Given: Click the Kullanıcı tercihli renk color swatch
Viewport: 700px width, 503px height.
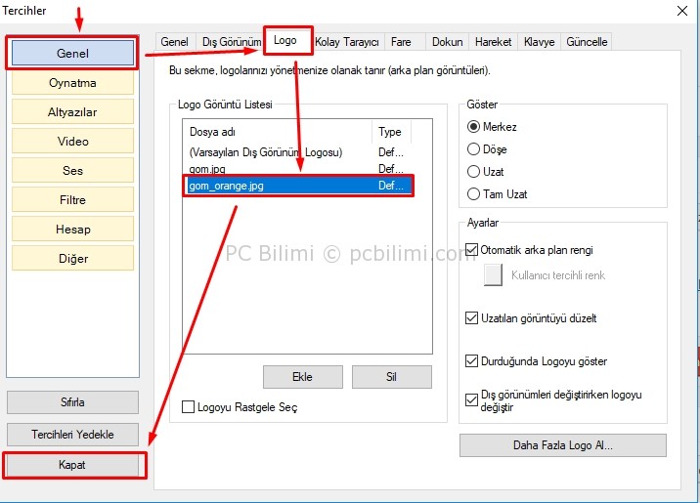Looking at the screenshot, I should [493, 274].
